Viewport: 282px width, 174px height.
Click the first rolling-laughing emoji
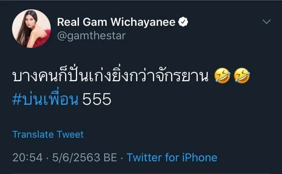point(222,76)
